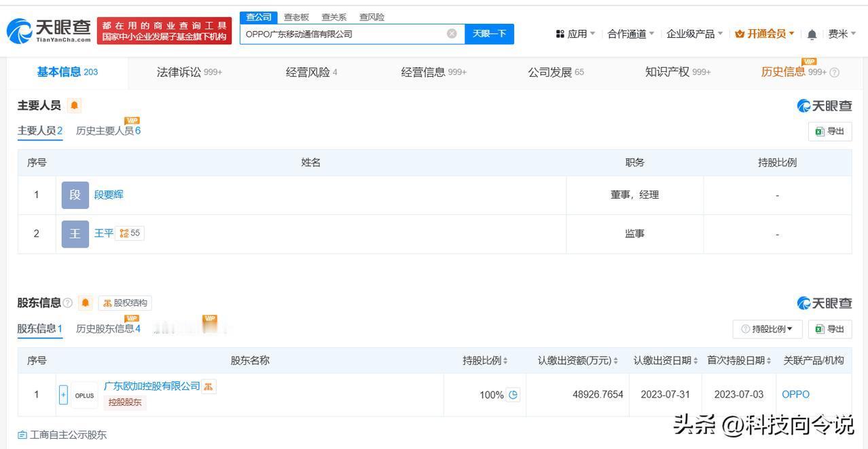The width and height of the screenshot is (868, 449).
Task: Switch to 经营风险 tab
Action: (x=312, y=72)
